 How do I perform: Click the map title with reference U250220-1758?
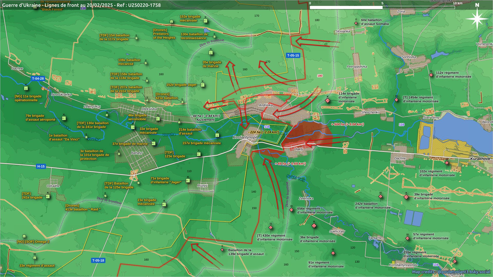click(81, 5)
